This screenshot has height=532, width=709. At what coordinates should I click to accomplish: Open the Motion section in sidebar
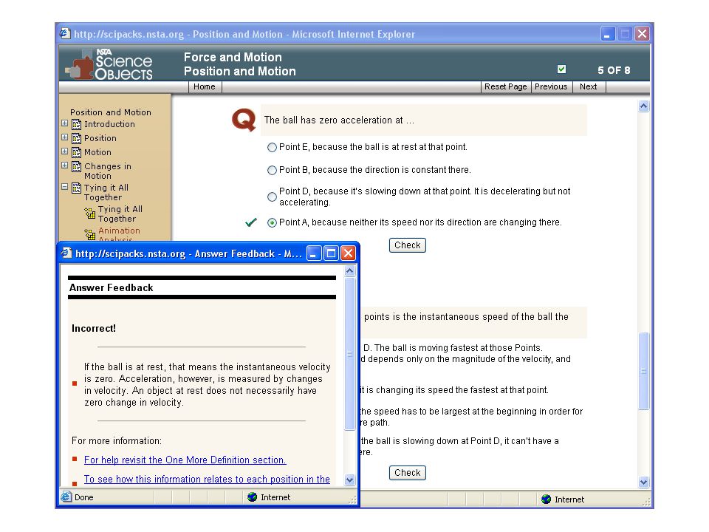[x=97, y=152]
